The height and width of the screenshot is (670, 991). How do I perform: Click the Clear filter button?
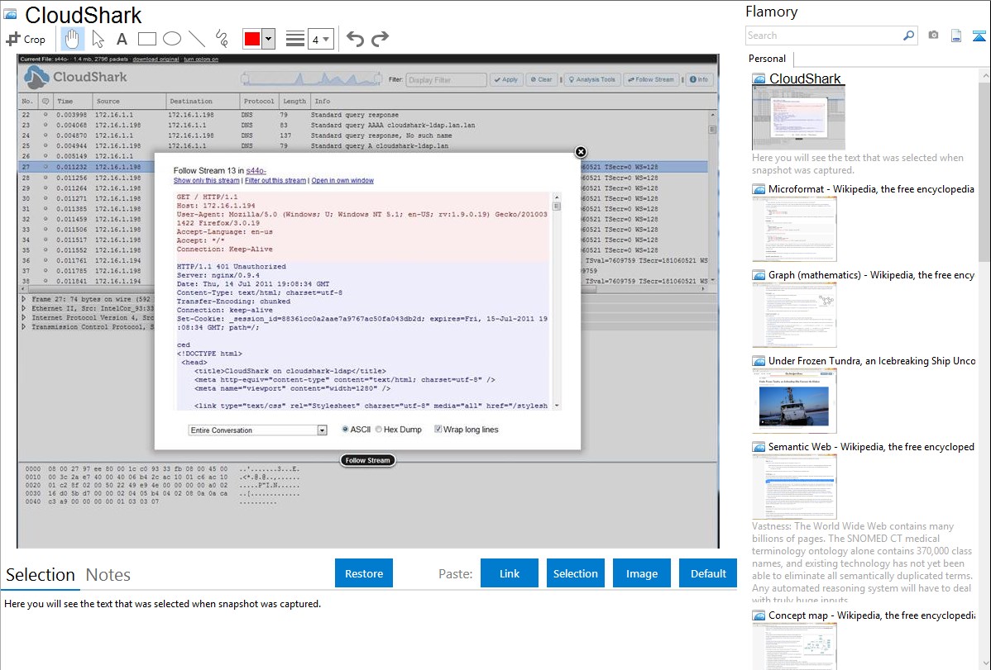(542, 79)
